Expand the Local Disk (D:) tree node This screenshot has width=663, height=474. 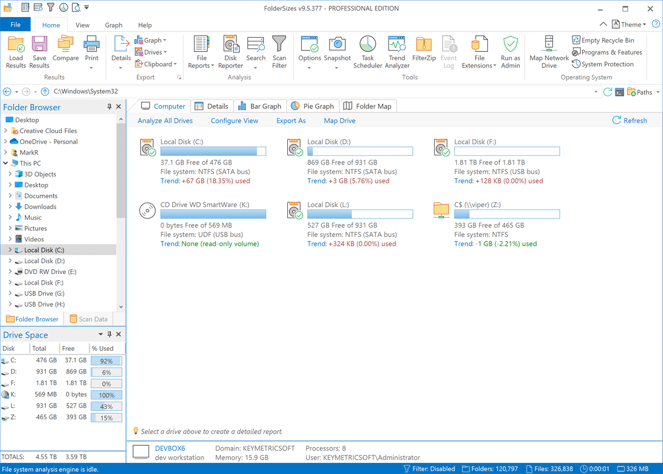pos(10,261)
